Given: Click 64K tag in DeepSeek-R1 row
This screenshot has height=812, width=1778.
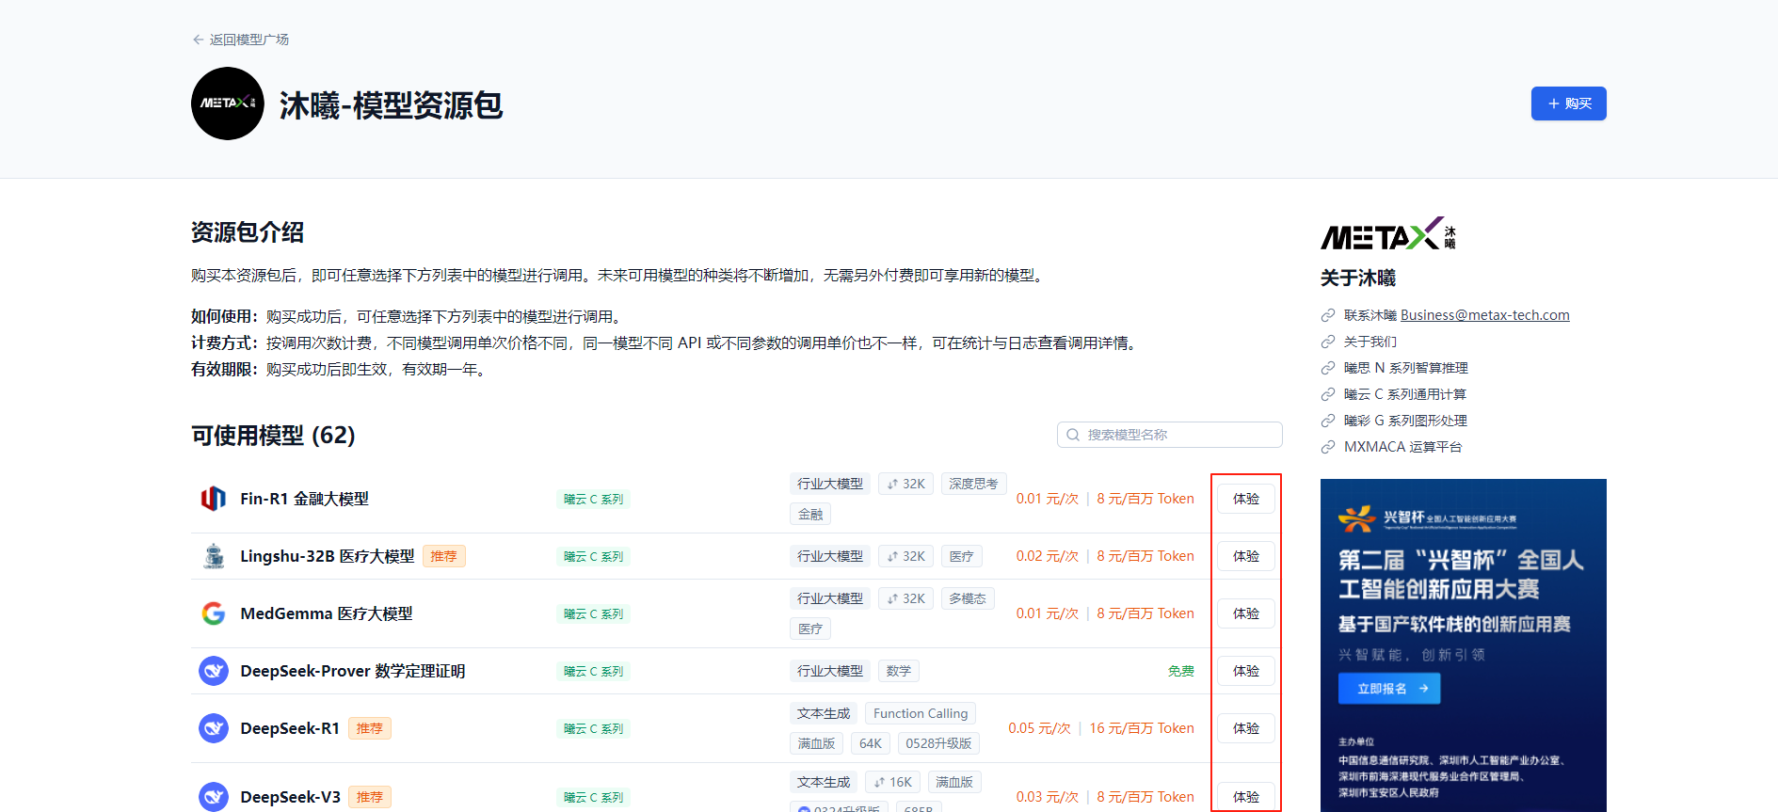Looking at the screenshot, I should coord(871,743).
